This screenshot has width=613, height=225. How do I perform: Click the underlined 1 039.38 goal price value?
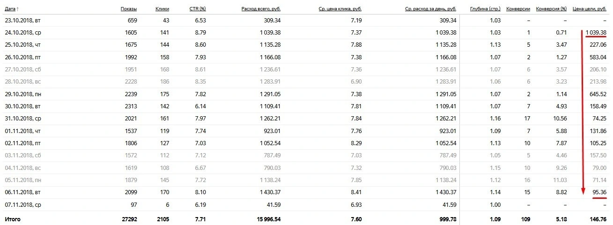(596, 32)
